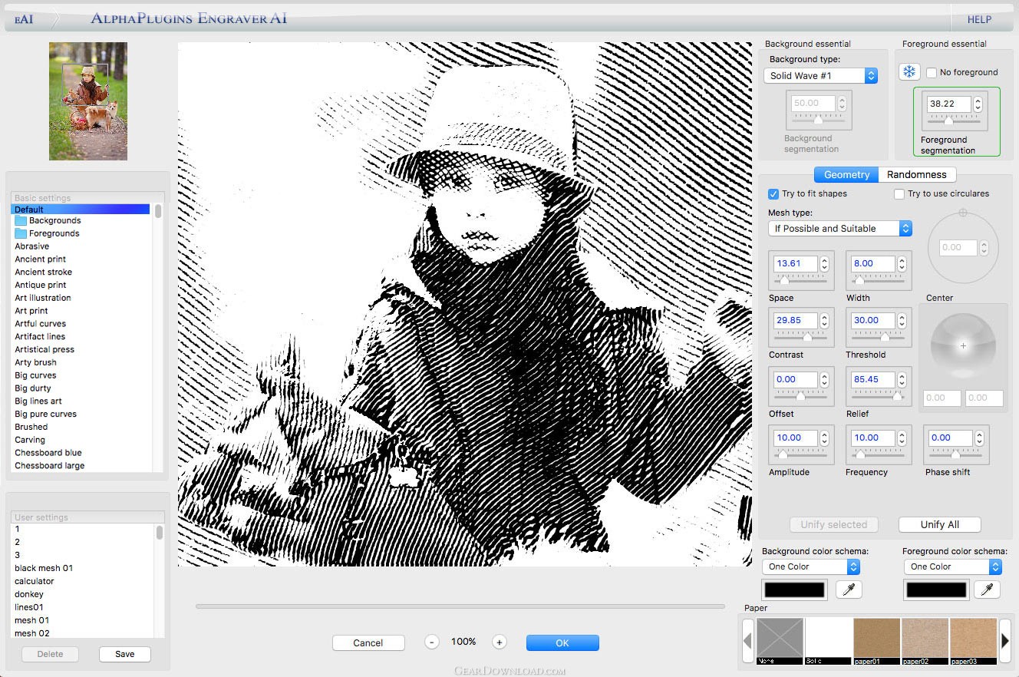Click the light direction sphere control

(963, 345)
